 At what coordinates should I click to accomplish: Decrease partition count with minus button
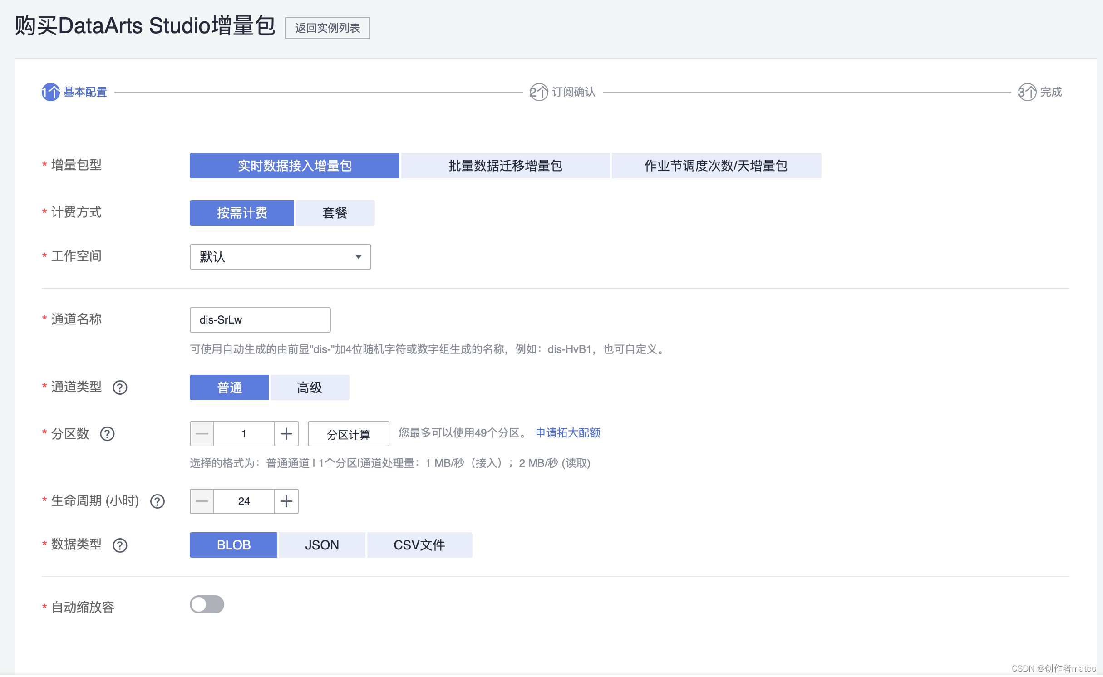[x=202, y=434]
